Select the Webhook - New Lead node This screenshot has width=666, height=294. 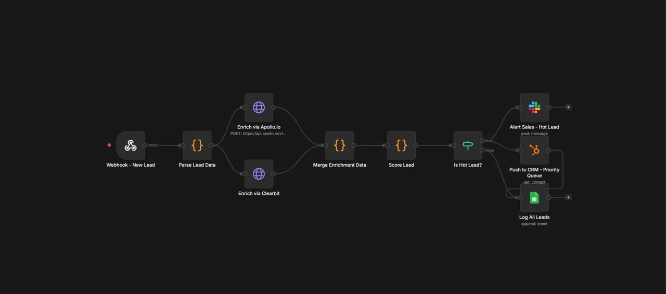[x=131, y=145]
